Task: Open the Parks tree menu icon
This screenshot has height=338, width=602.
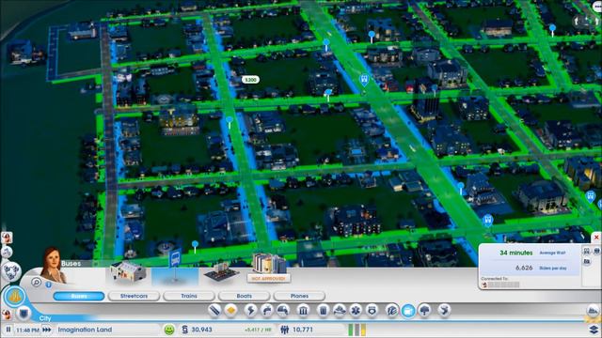Action: (424, 310)
